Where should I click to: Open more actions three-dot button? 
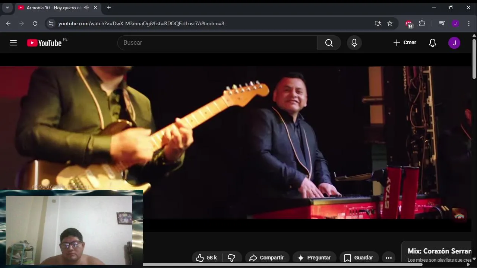pyautogui.click(x=389, y=258)
